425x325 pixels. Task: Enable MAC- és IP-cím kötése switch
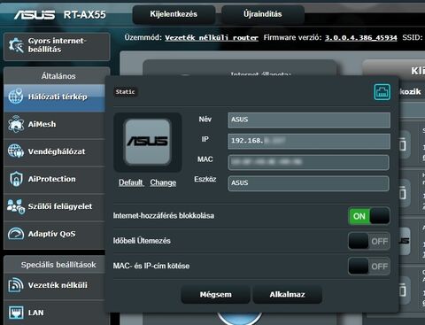pyautogui.click(x=369, y=267)
